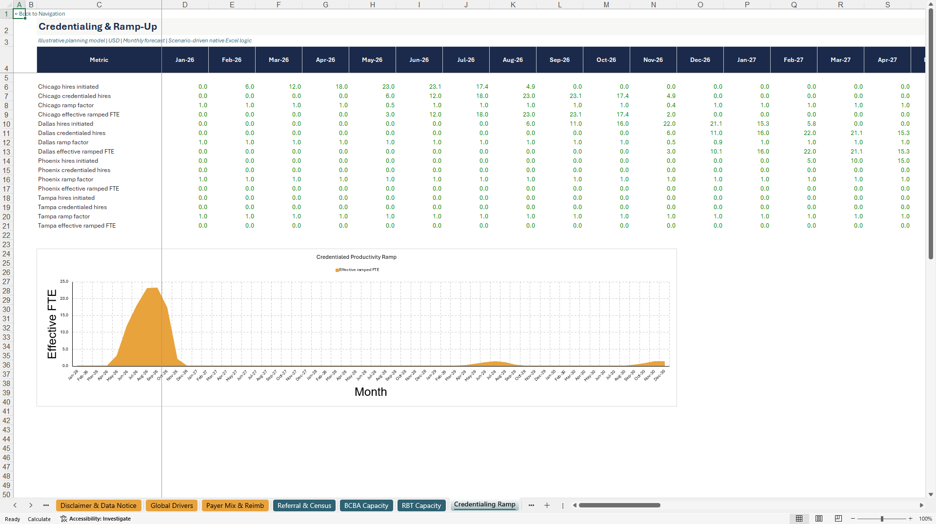Screen dimensions: 936x524
Task: Open the sheet tab options vertical dots
Action: pos(563,505)
